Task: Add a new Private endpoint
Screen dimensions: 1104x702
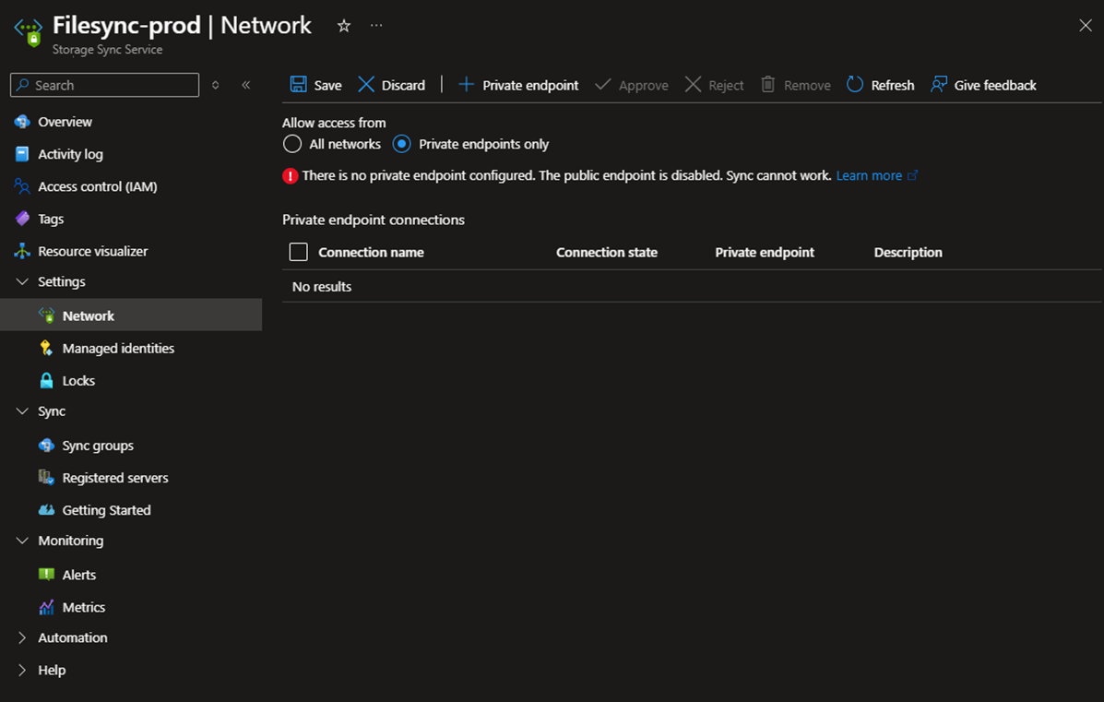Action: [x=518, y=85]
